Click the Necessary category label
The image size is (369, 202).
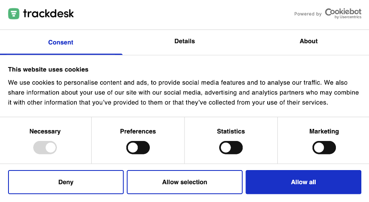click(45, 131)
